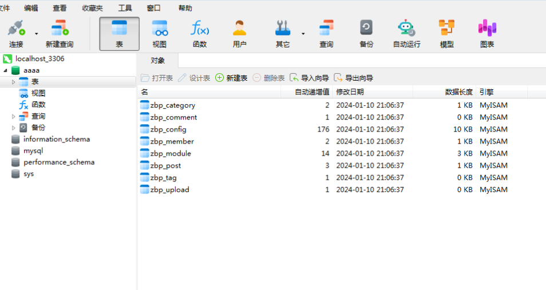The height and width of the screenshot is (290, 546).
Task: Select Tables (表) in the tree
Action: [x=35, y=82]
